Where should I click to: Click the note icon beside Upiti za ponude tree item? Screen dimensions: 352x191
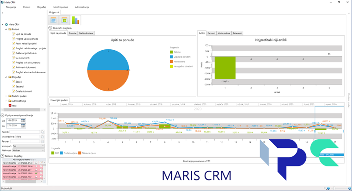[x=14, y=34]
